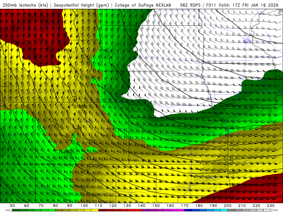
Task: Pick the dark maroon swatch between 110 and 120
Action: click(x=102, y=210)
